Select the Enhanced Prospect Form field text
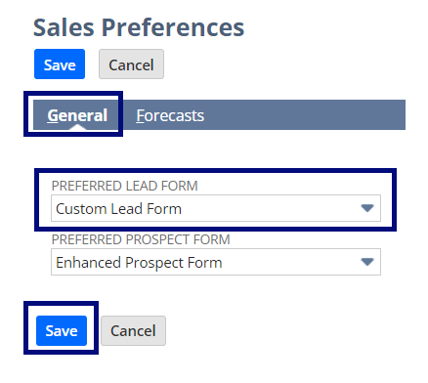Image resolution: width=428 pixels, height=383 pixels. (139, 263)
